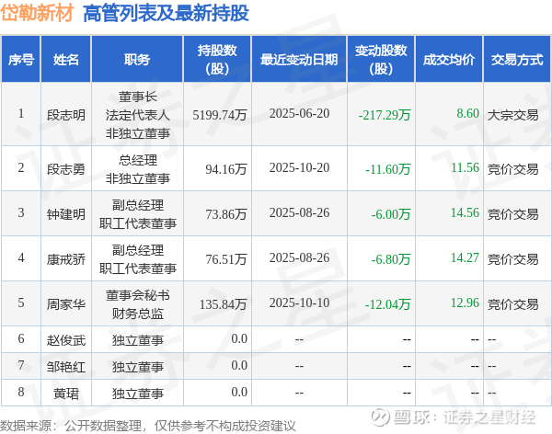Click 竞价交易 in 周家华's row
Screen dimensions: 552x434
tap(513, 304)
